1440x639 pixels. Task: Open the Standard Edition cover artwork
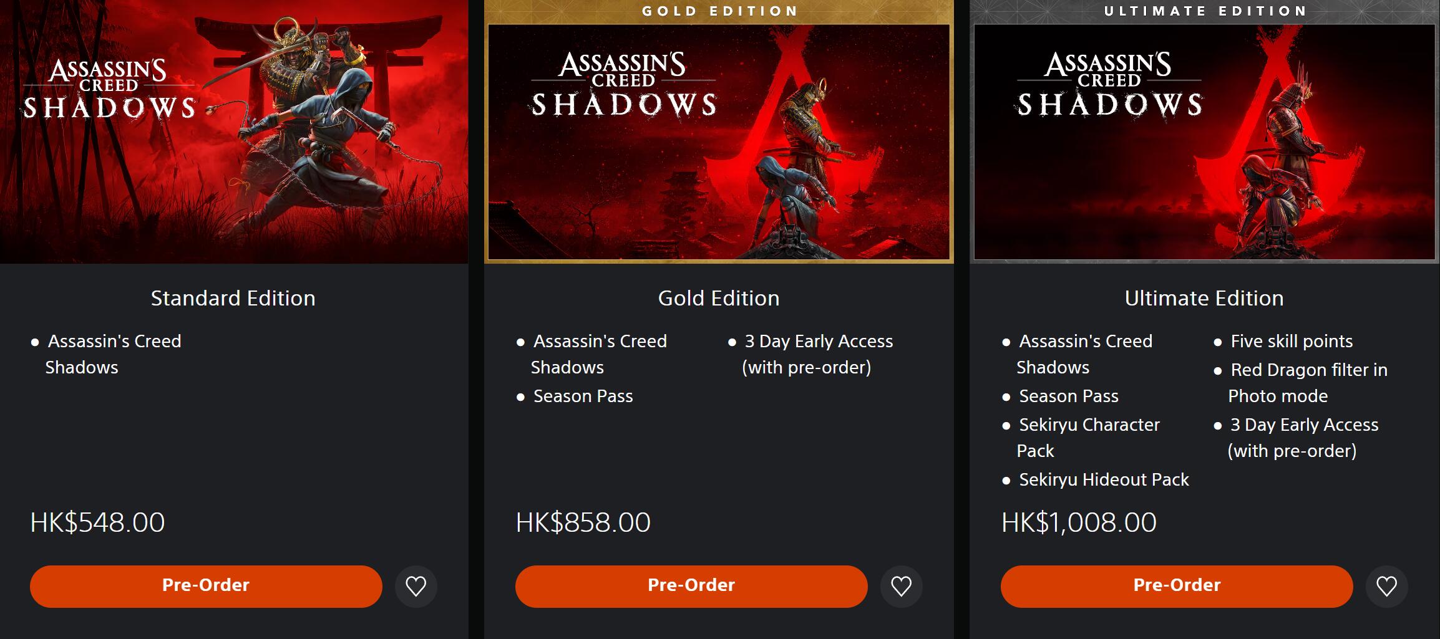pyautogui.click(x=234, y=132)
